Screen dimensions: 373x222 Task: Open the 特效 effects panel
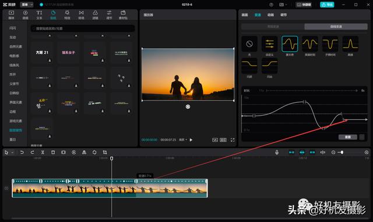coord(67,15)
